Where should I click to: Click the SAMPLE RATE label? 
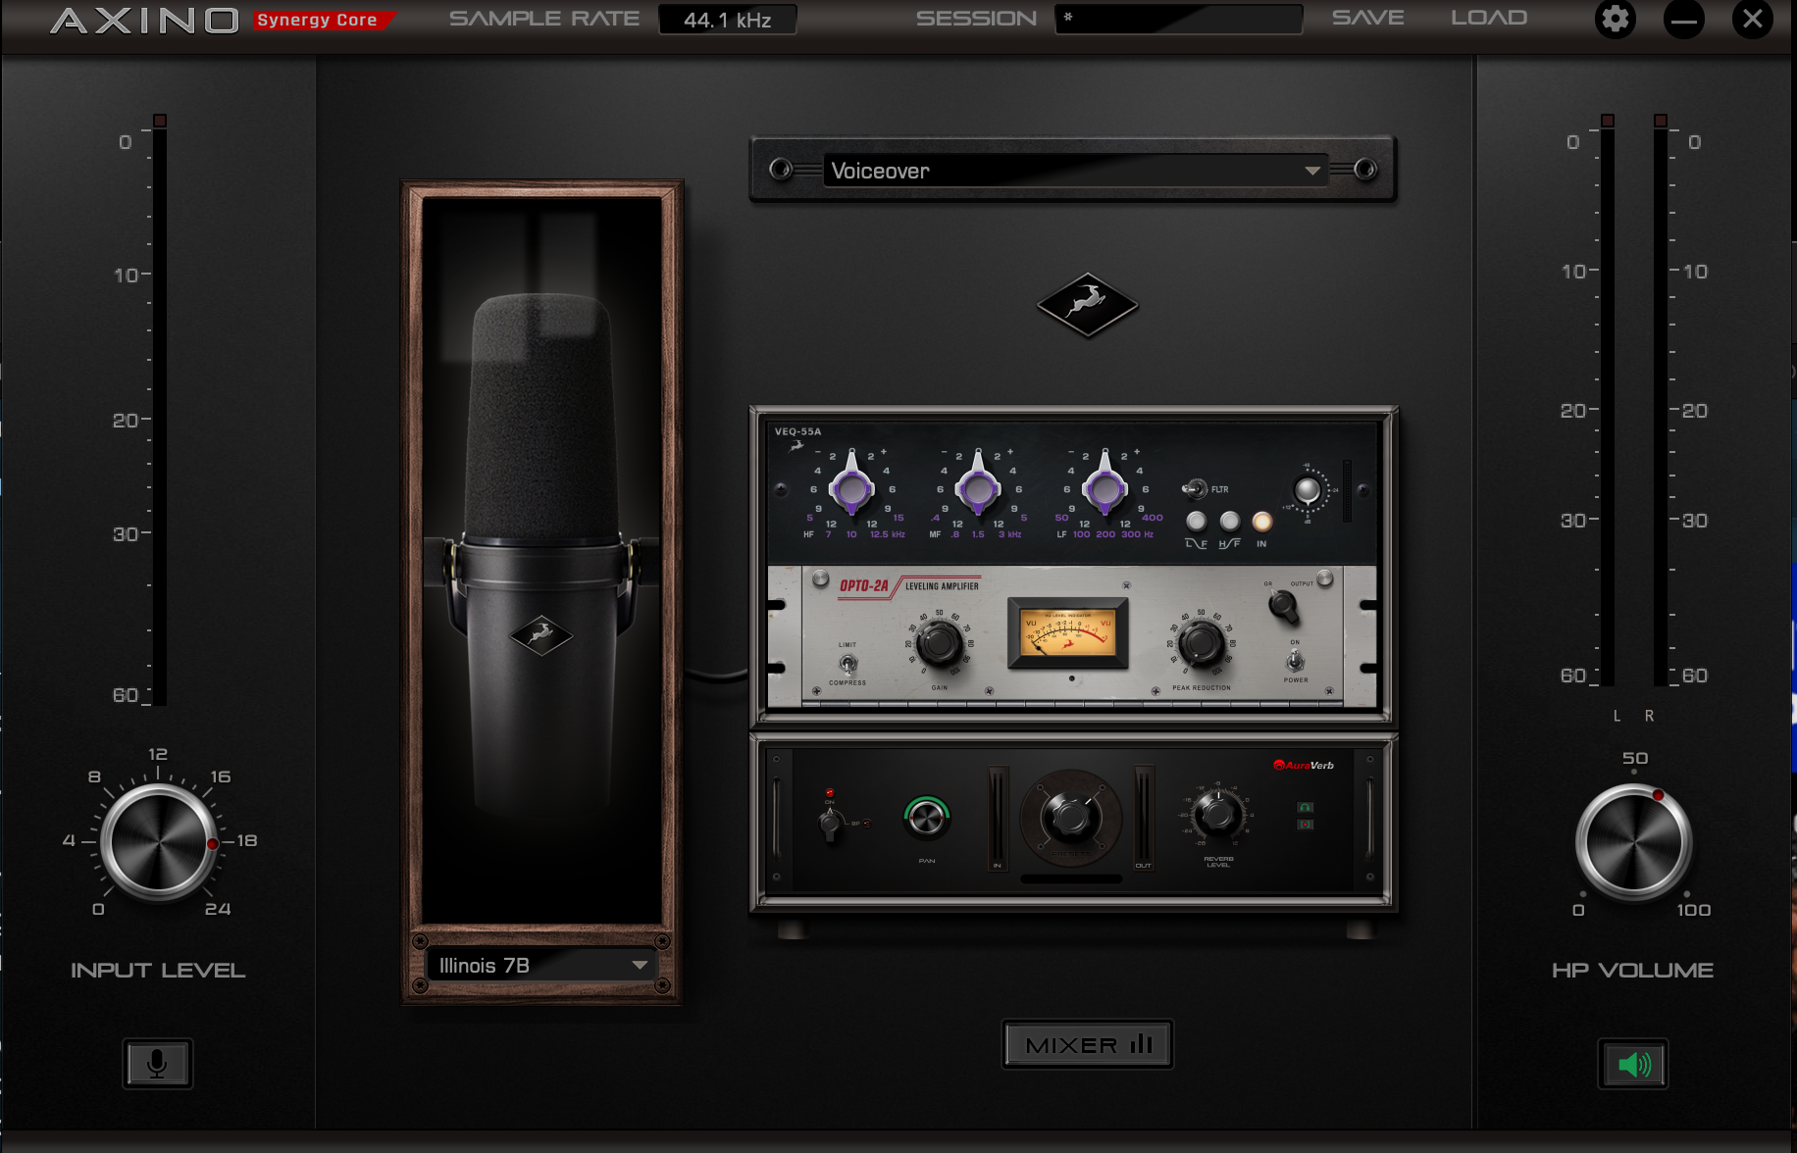tap(544, 19)
